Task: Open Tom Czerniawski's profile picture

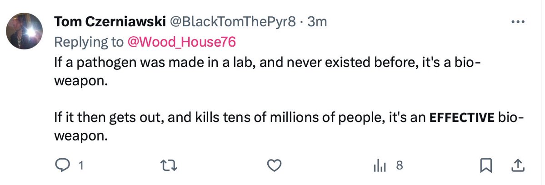Action: tap(24, 31)
